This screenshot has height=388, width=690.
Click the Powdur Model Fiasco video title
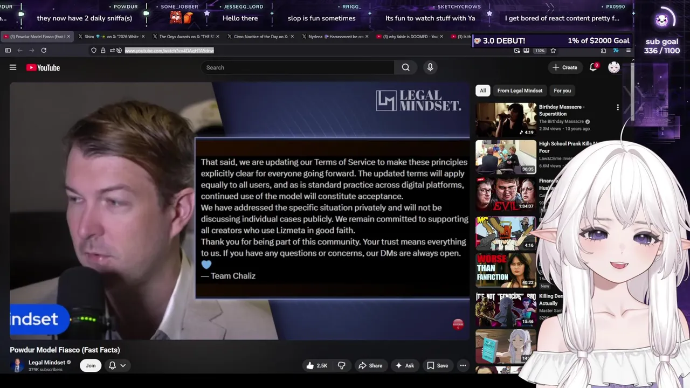pyautogui.click(x=65, y=350)
